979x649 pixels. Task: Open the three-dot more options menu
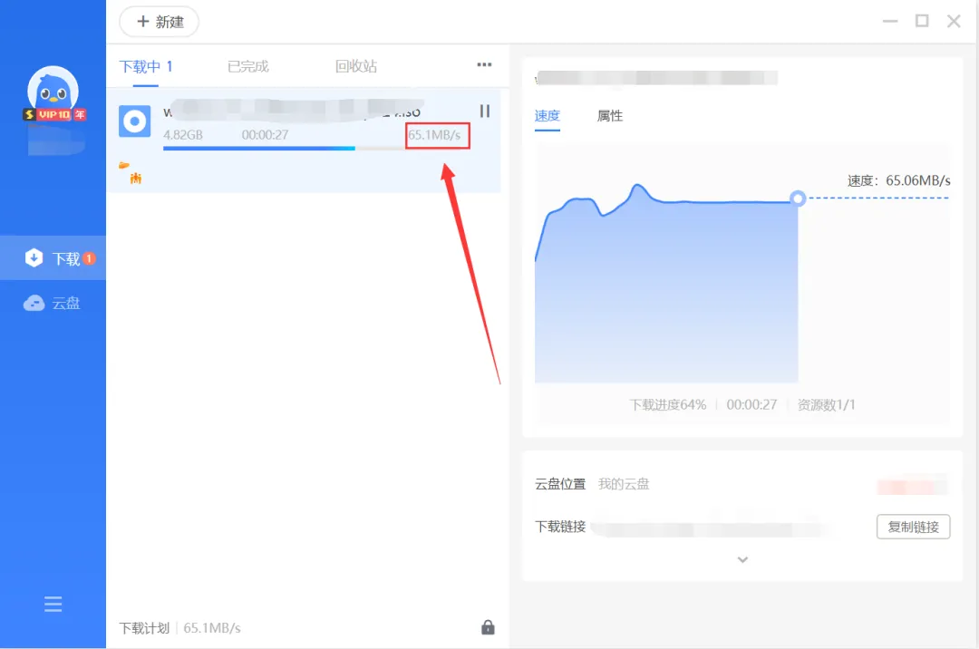[x=484, y=65]
